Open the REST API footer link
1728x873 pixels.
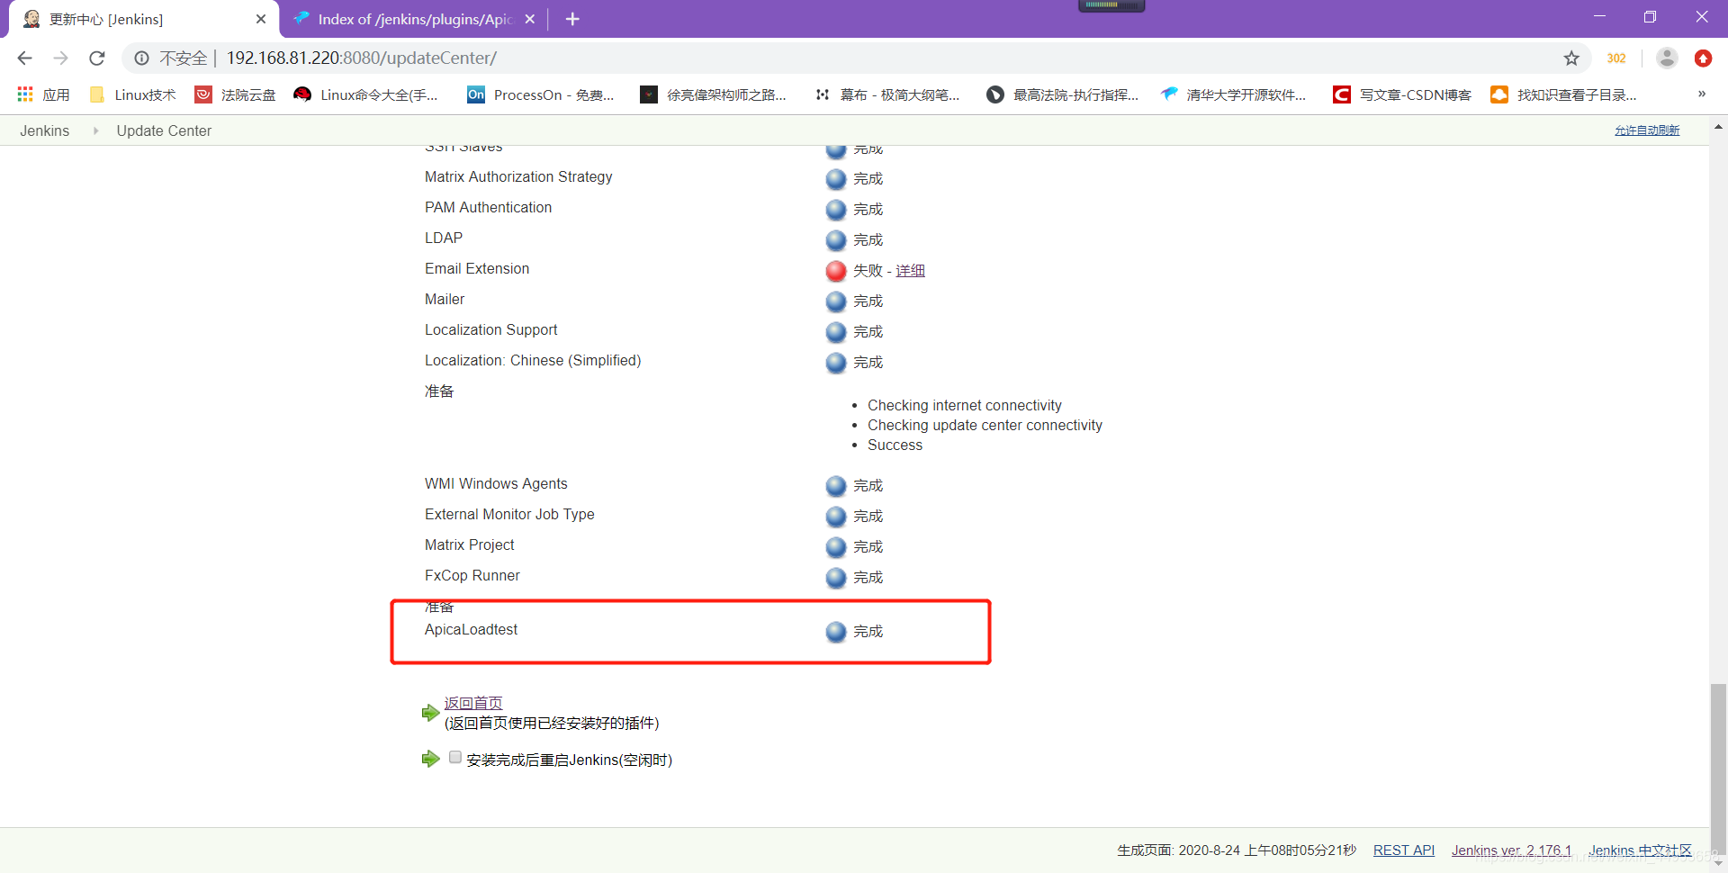pos(1404,850)
